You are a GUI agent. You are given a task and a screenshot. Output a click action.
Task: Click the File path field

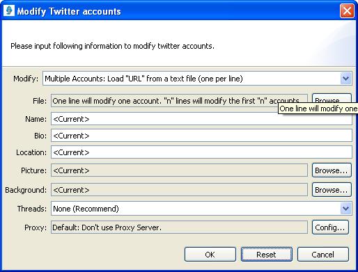click(x=179, y=101)
